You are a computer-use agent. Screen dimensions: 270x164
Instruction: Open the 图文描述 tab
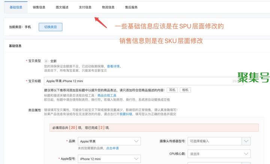(62, 7)
